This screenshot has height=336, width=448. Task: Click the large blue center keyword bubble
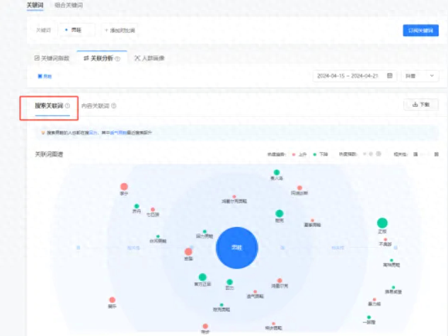[x=237, y=248]
